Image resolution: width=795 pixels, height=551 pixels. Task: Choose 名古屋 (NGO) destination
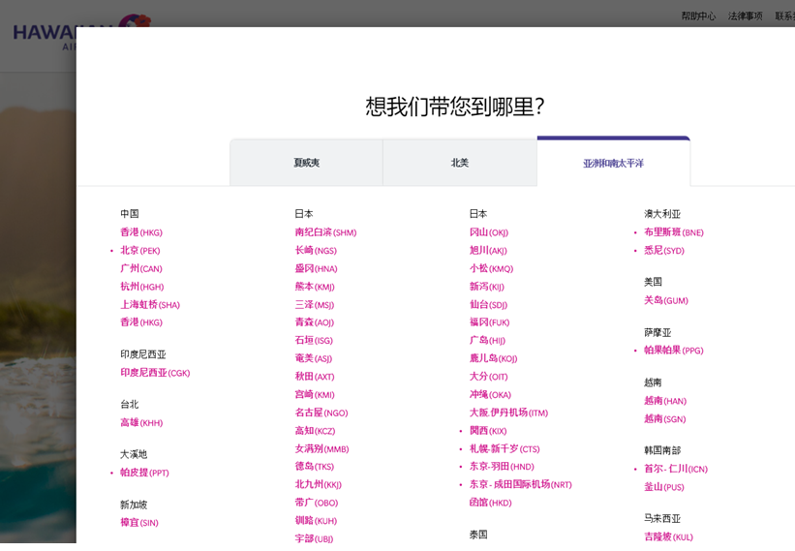pos(321,413)
